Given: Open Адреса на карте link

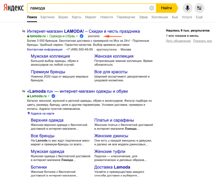Looking at the screenshot, I should tap(42, 113).
